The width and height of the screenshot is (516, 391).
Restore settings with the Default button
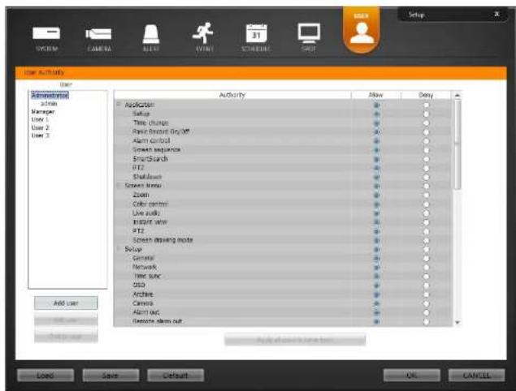click(x=176, y=376)
